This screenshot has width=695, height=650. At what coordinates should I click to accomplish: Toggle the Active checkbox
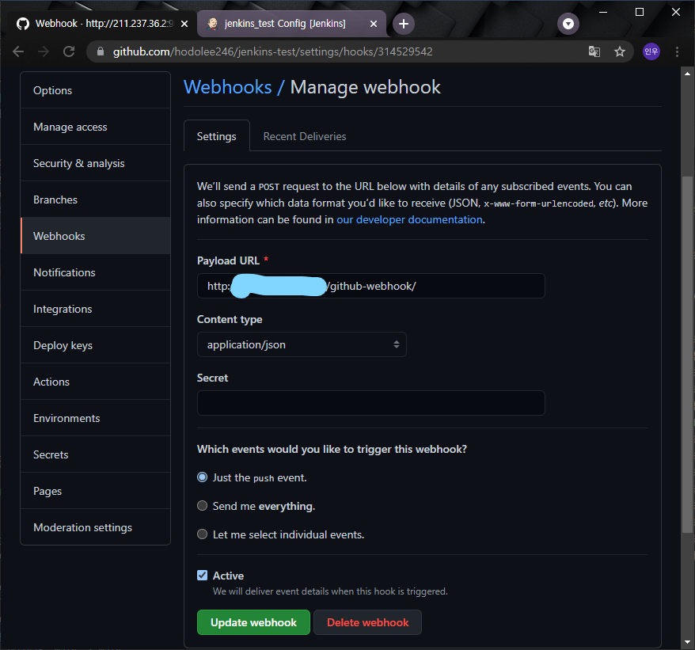(x=202, y=575)
